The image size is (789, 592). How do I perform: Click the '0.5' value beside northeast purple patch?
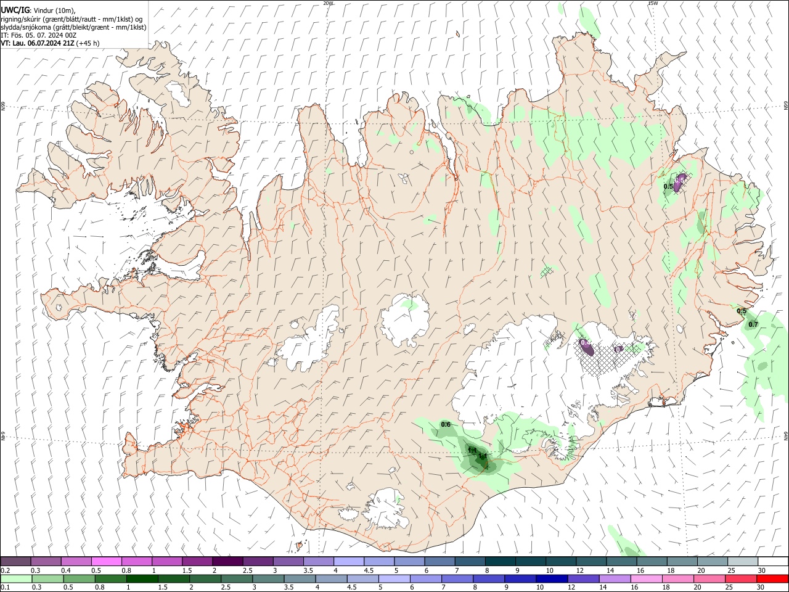(x=668, y=186)
